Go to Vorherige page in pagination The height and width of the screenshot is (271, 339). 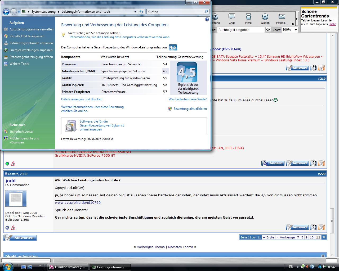coord(286,237)
